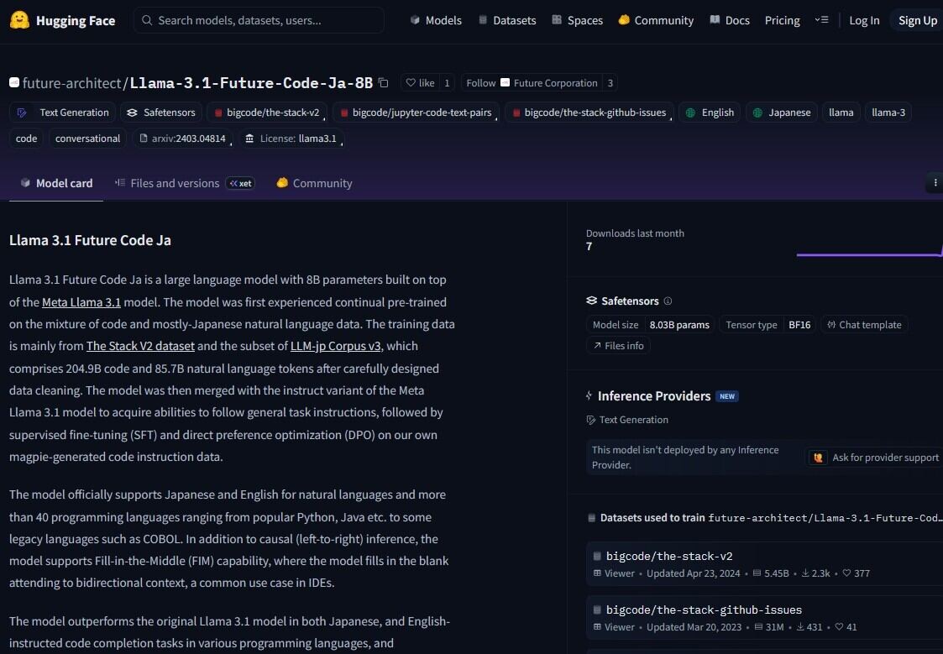
Task: Open the future-architect organization link
Action: click(x=71, y=83)
